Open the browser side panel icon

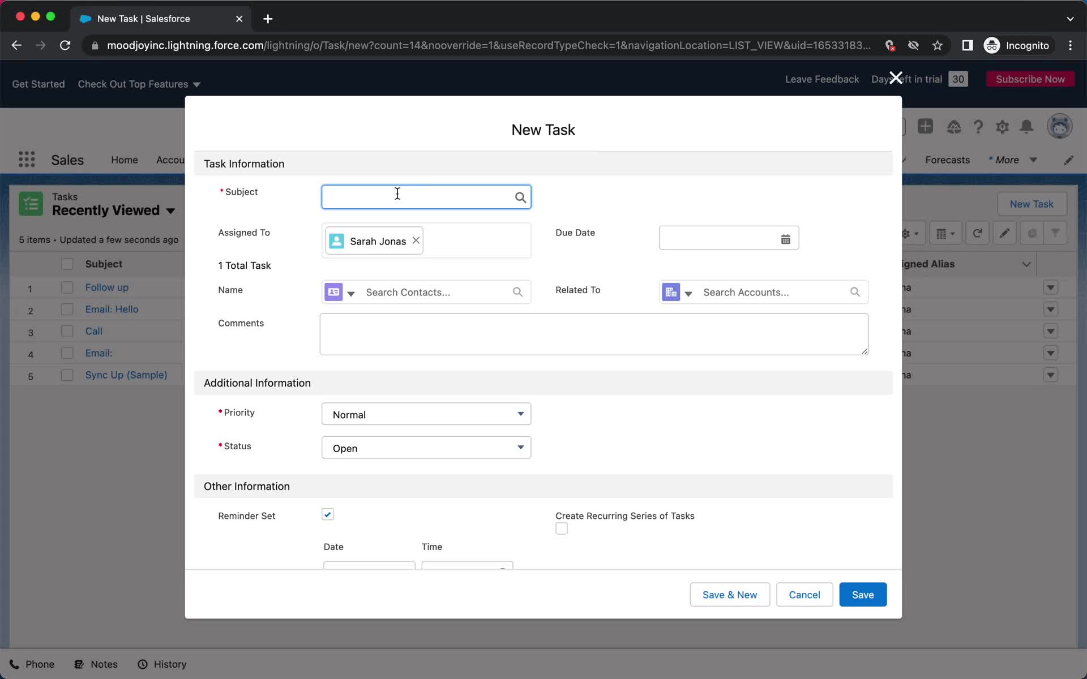968,45
